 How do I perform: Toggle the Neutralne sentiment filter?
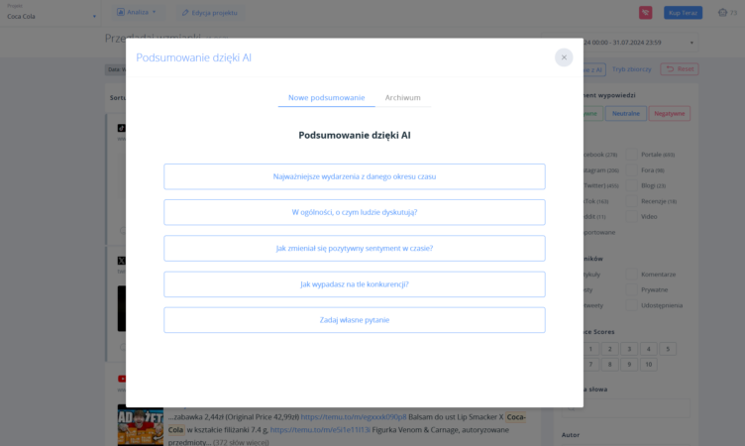(626, 113)
